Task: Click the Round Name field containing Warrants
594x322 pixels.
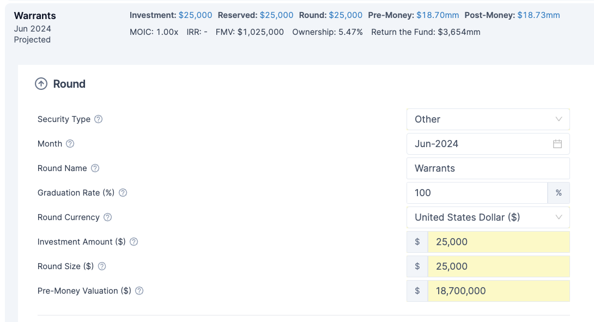Action: click(x=488, y=168)
